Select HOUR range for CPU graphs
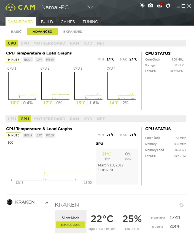This screenshot has height=244, width=194. click(28, 60)
